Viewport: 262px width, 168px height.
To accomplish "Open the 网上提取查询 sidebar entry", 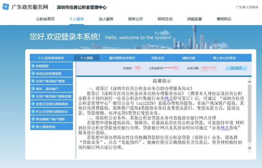I will click(x=52, y=127).
